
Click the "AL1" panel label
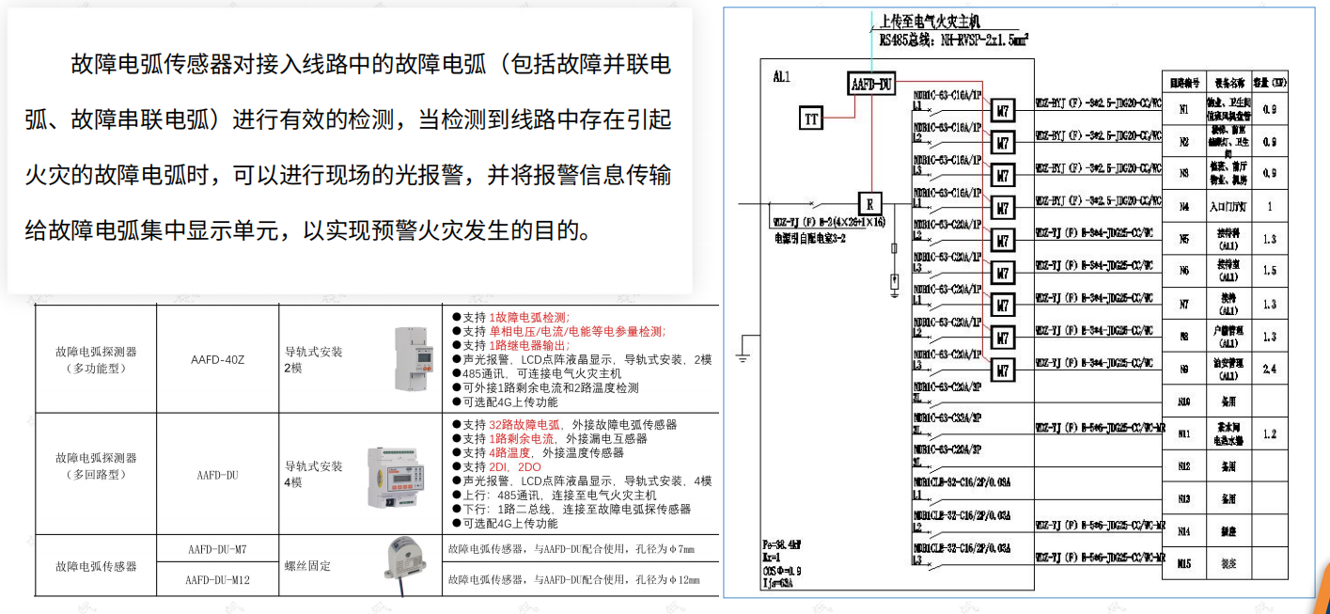781,76
